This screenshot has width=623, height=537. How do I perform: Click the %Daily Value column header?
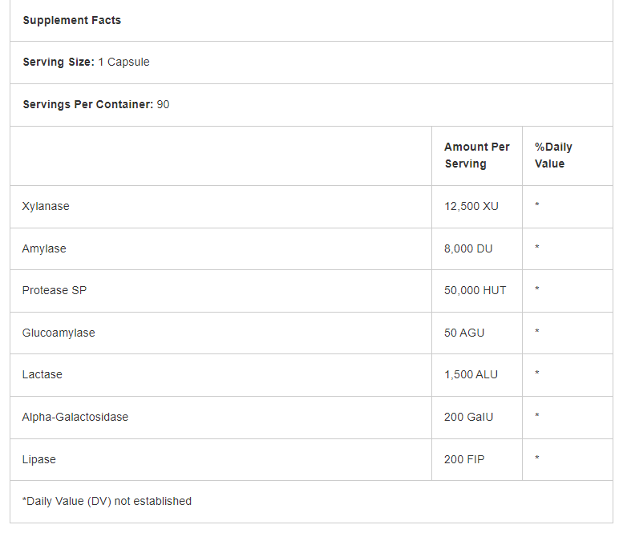553,155
